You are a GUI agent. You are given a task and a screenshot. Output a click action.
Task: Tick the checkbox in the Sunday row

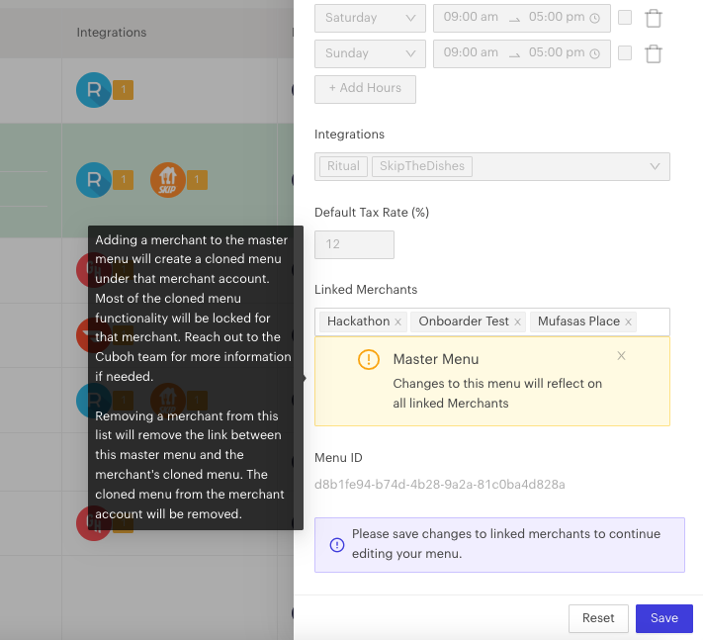click(x=625, y=53)
